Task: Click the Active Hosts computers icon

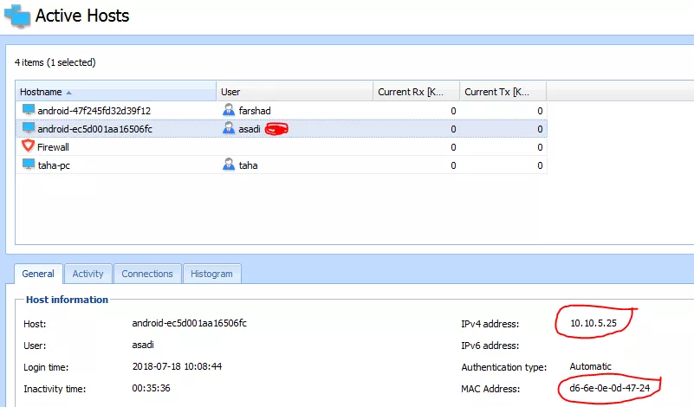Action: pyautogui.click(x=17, y=16)
